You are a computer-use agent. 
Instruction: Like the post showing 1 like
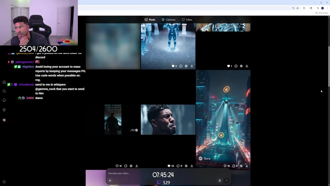tap(228, 66)
